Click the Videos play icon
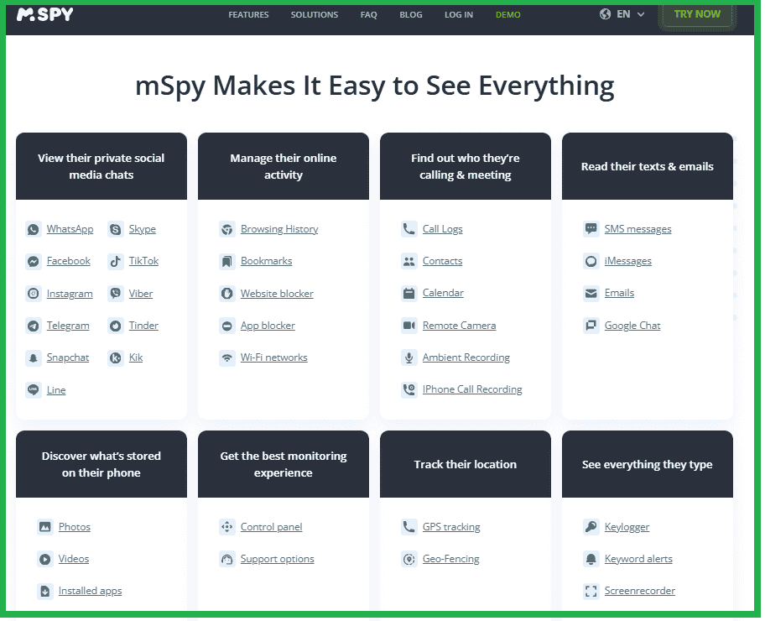The image size is (765, 621). pyautogui.click(x=45, y=559)
